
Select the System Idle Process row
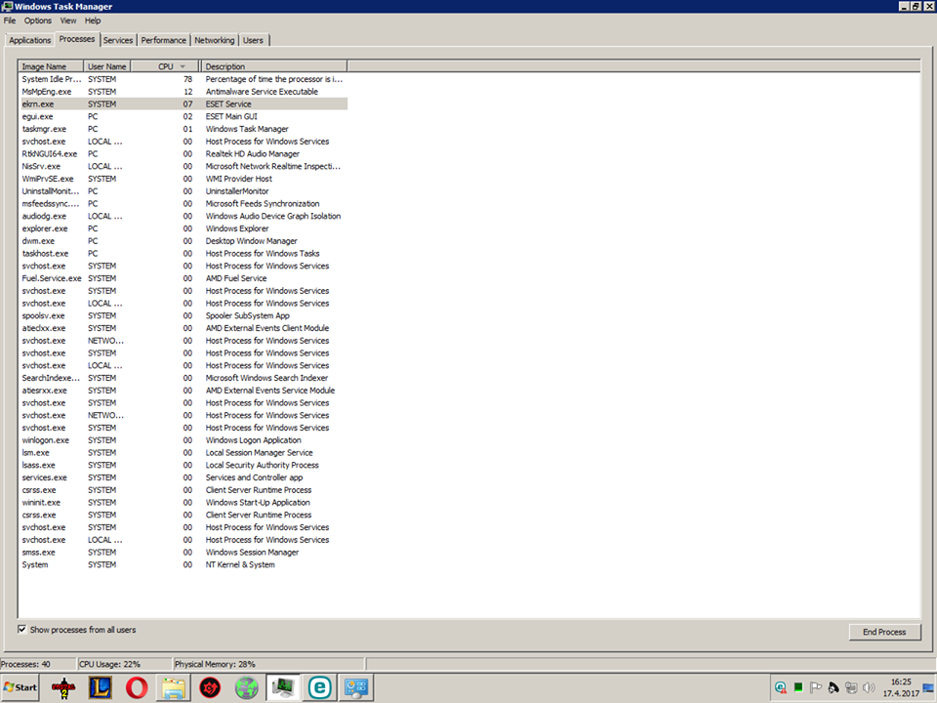click(x=183, y=79)
